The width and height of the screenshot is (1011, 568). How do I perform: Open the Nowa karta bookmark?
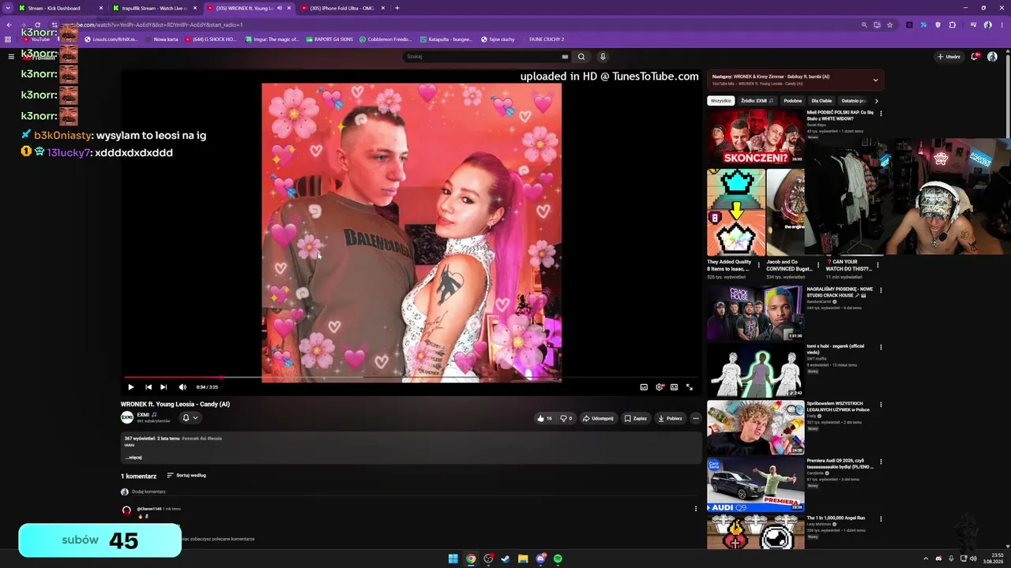click(163, 39)
